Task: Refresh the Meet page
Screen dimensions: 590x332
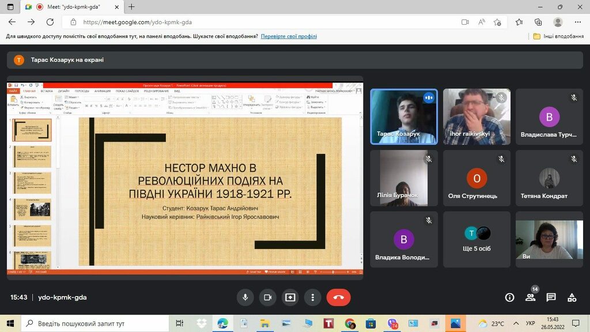Action: pyautogui.click(x=50, y=22)
